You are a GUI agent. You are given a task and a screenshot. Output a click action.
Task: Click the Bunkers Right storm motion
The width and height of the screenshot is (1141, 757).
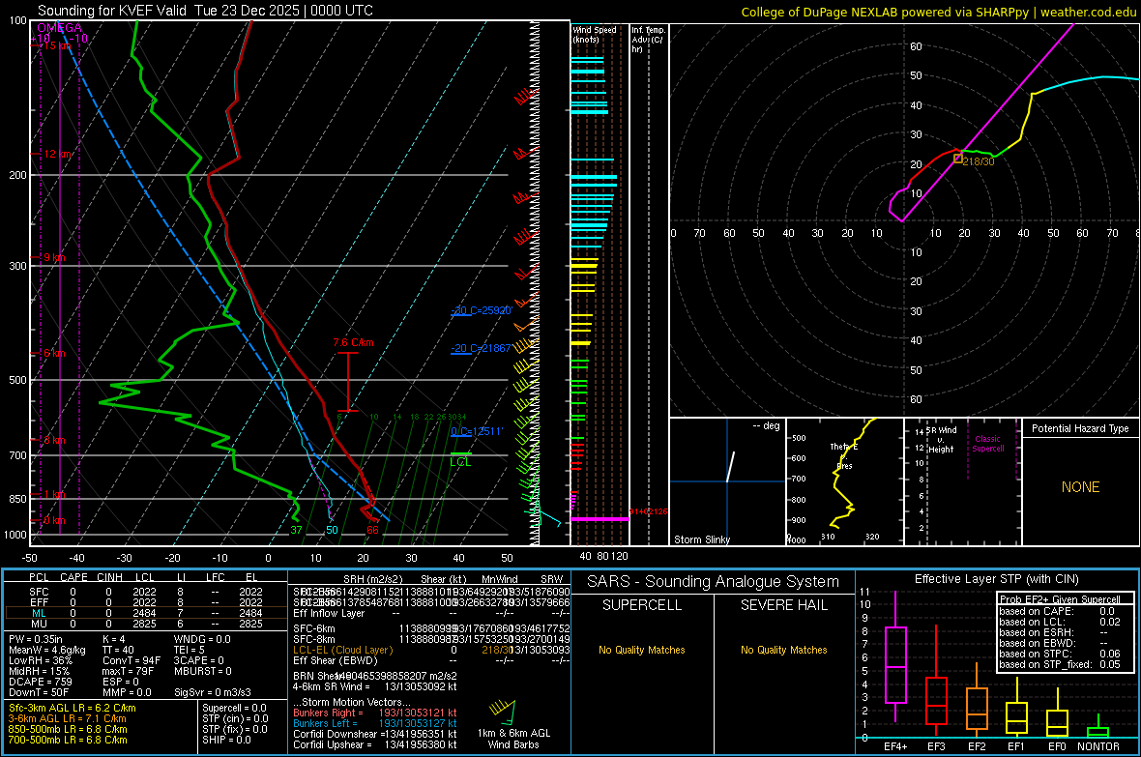point(375,713)
